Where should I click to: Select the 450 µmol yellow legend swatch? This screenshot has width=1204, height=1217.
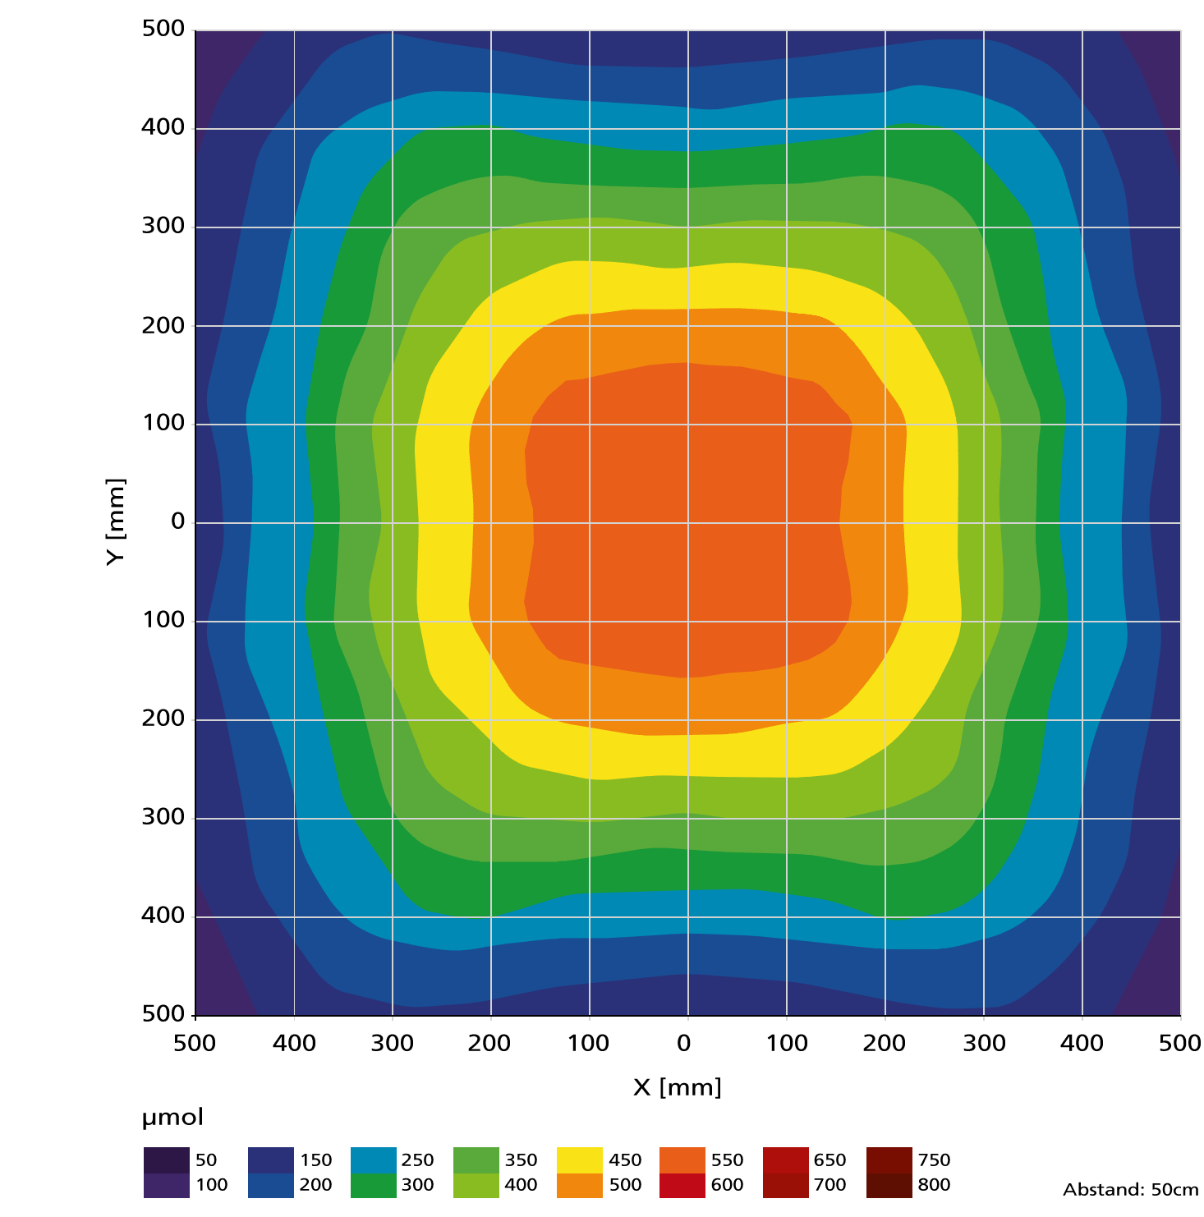580,1160
